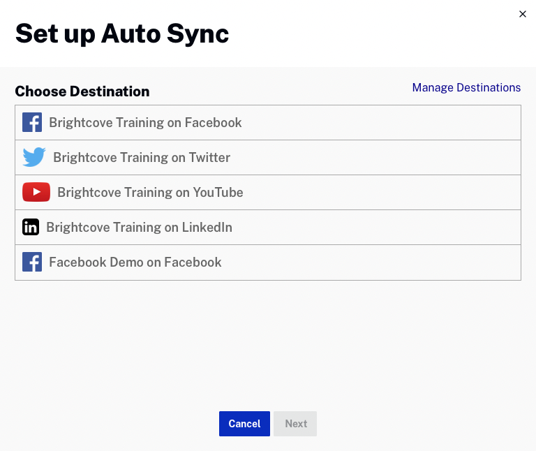The image size is (536, 451).
Task: Click the word LinkedIn in the fourth row
Action: (x=206, y=228)
